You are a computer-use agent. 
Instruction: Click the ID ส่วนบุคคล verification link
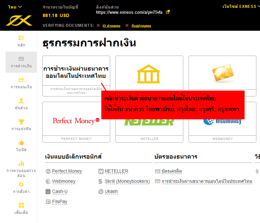[x=111, y=26]
